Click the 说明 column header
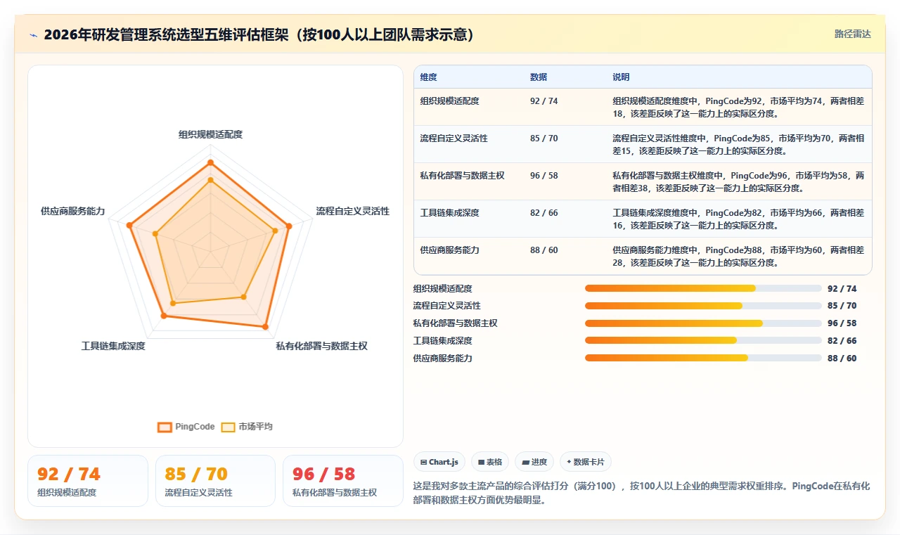This screenshot has width=900, height=535. pos(621,77)
